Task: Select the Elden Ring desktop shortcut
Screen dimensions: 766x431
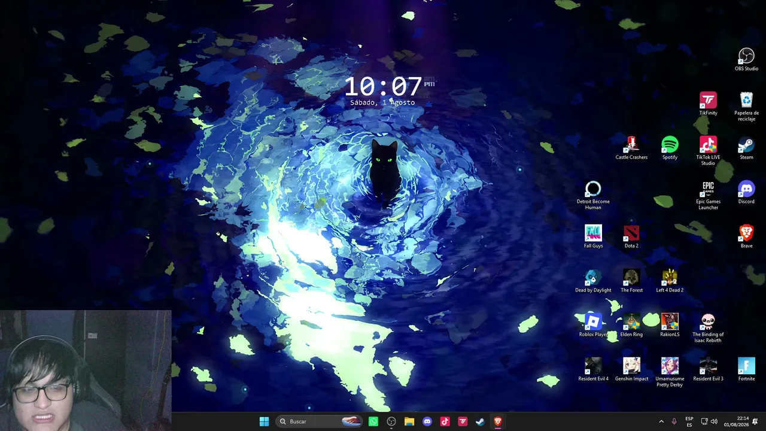Action: click(x=631, y=325)
